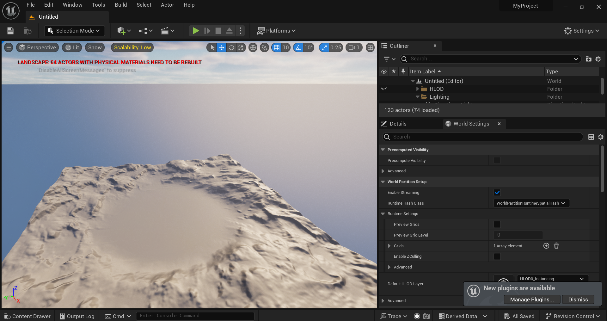
Task: Enable the Preview Grids checkbox
Action: pyautogui.click(x=497, y=225)
